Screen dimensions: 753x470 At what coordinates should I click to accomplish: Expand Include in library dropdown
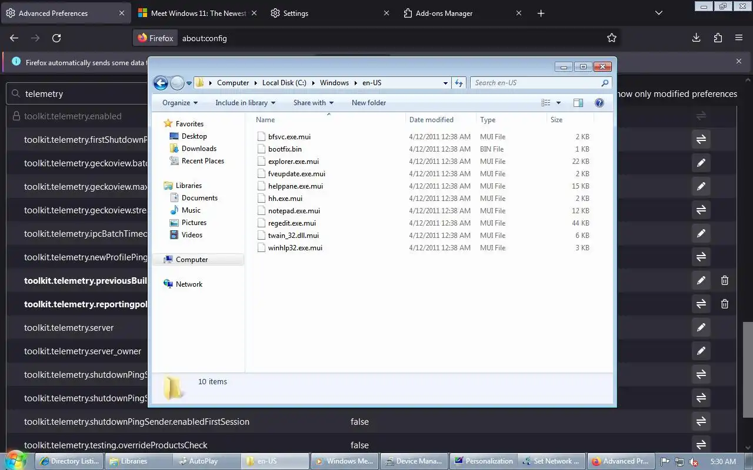245,103
